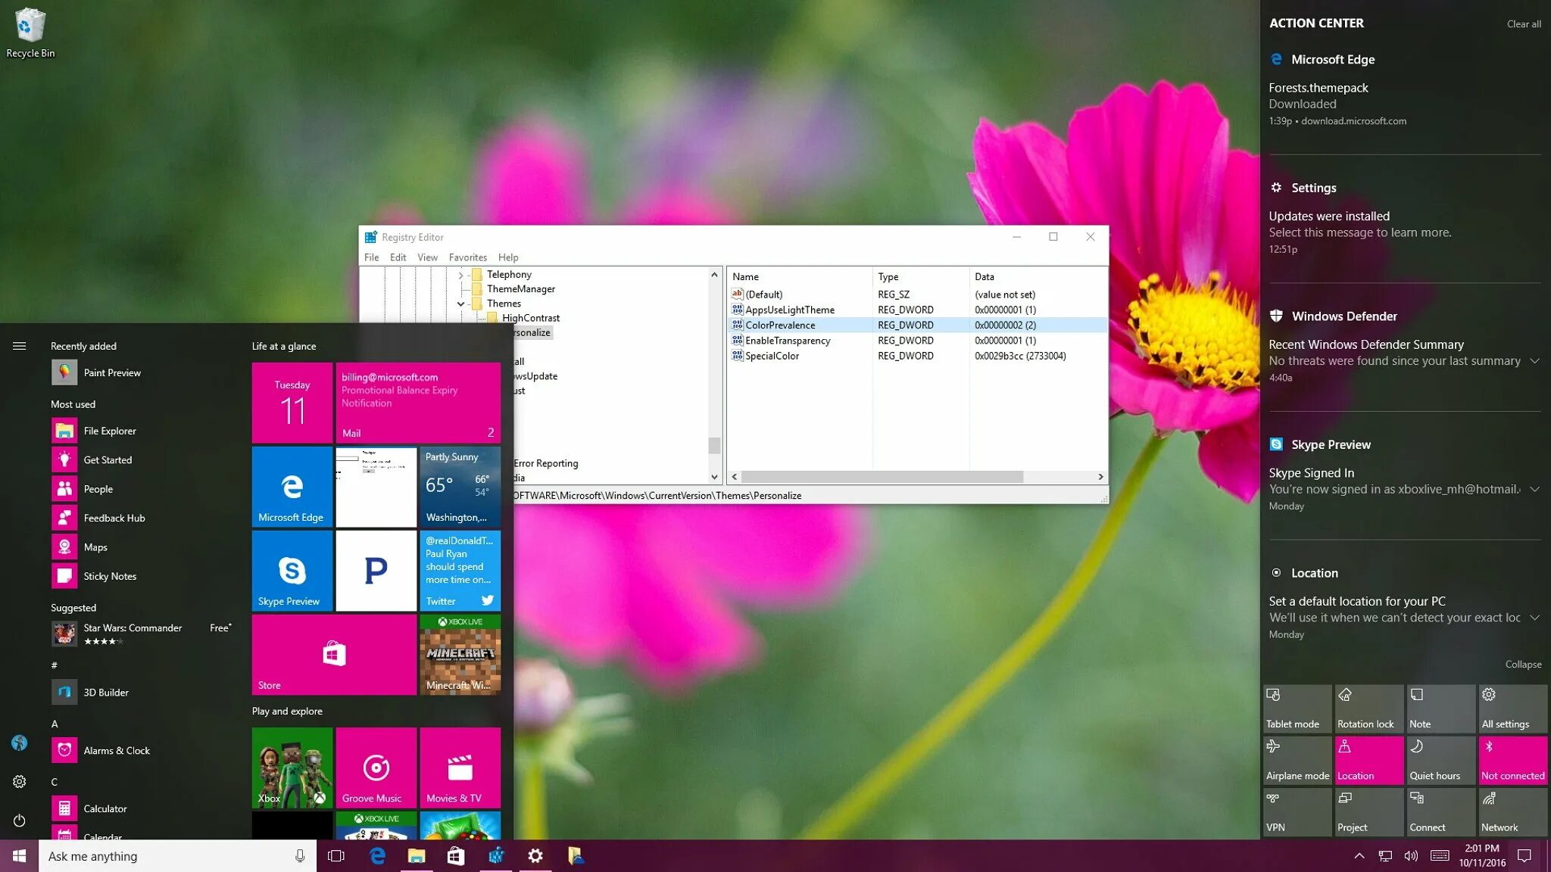Image resolution: width=1551 pixels, height=872 pixels.
Task: Open the Favorites menu
Action: coord(467,257)
